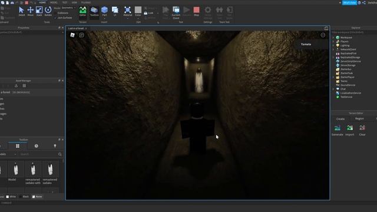Choose the Select tool in the ribbon

(21, 11)
